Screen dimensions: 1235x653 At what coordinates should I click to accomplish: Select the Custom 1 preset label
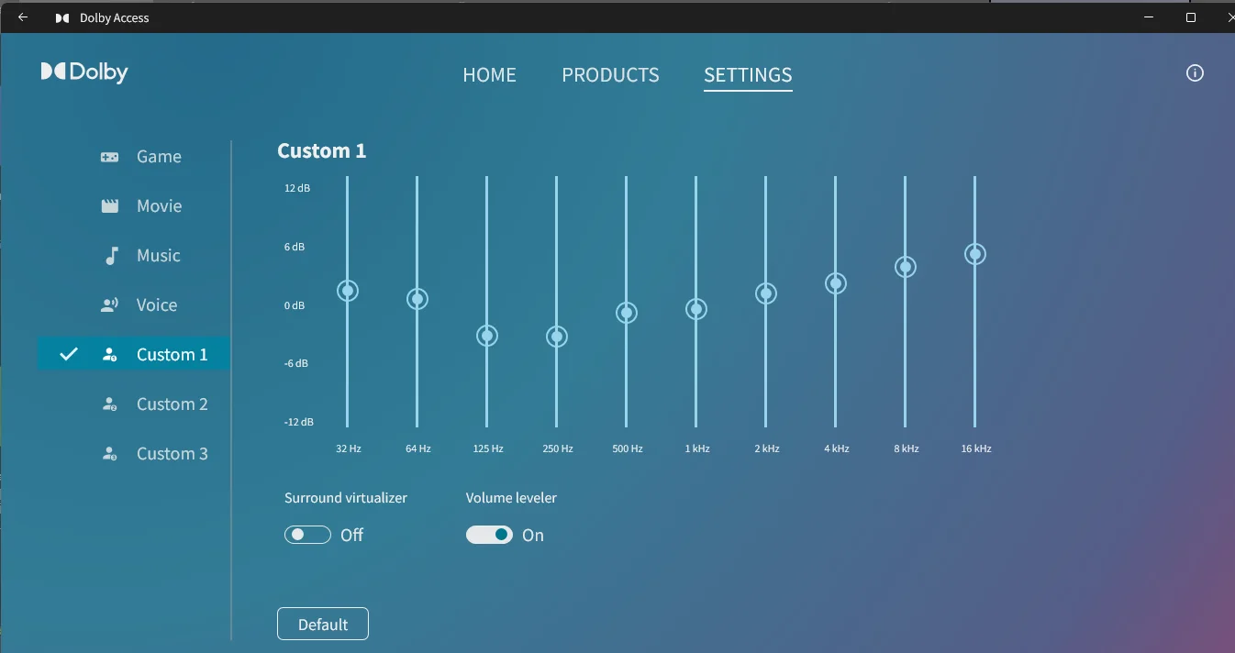(x=172, y=355)
